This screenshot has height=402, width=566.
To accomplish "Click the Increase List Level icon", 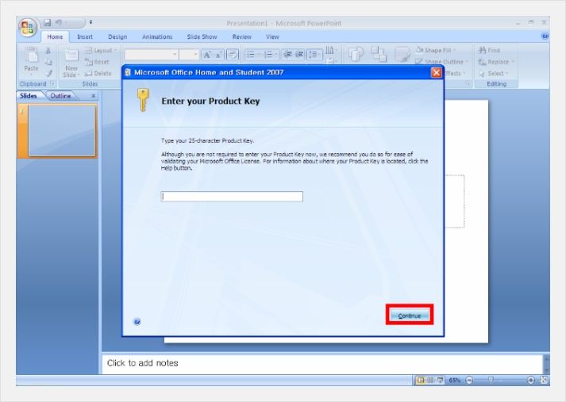I will (x=299, y=55).
